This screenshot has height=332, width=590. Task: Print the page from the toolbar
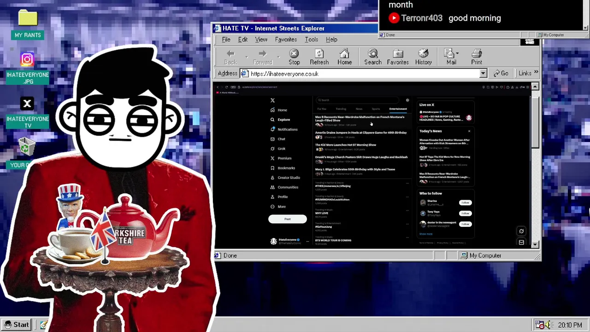tap(477, 57)
